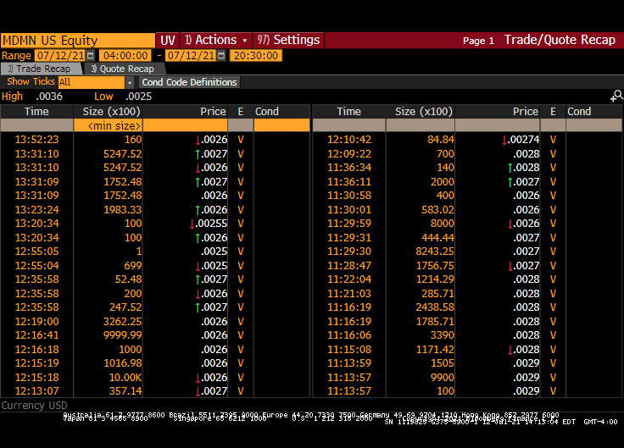Select the 12:13:07 trade time

click(x=36, y=391)
